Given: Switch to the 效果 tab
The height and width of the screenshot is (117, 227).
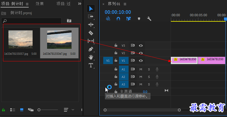Looking at the screenshot, I should [40, 4].
